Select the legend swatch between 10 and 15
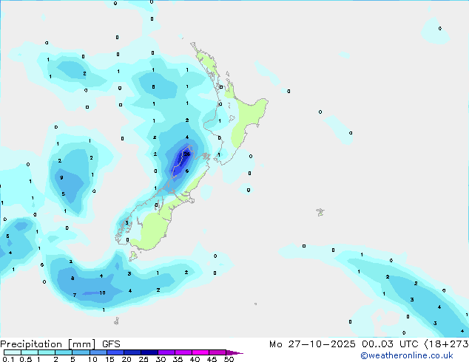This screenshot has height=362, width=469. (98, 352)
